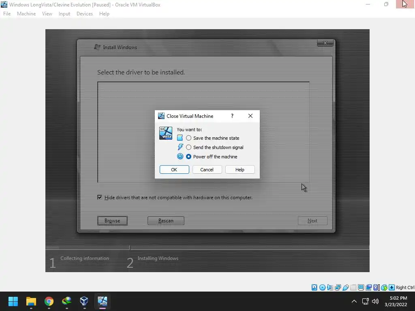Open the Machine menu

(26, 14)
